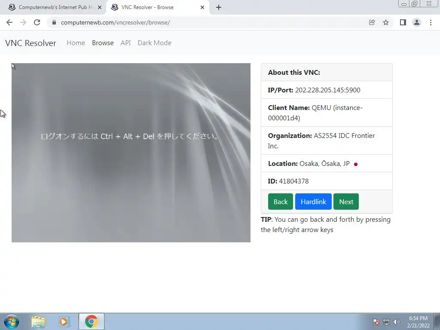Click the blue Hardlink button
Image resolution: width=440 pixels, height=330 pixels.
pos(313,202)
